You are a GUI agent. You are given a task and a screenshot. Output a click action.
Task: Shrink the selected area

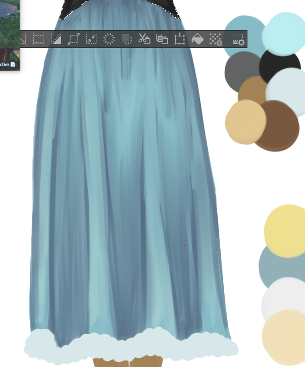(91, 39)
